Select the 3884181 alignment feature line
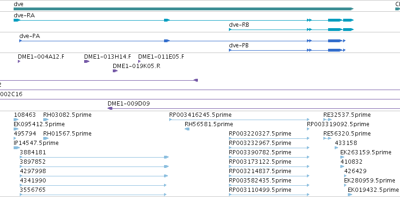This screenshot has height=197, width=400. 94,157
